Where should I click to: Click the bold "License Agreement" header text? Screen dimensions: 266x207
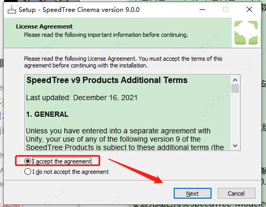tap(45, 26)
